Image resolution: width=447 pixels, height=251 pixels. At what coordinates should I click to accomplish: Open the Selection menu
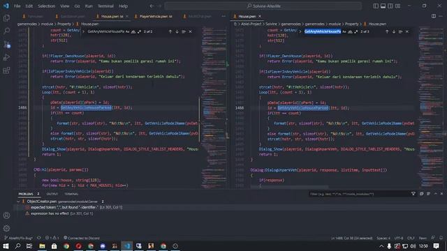[47, 6]
